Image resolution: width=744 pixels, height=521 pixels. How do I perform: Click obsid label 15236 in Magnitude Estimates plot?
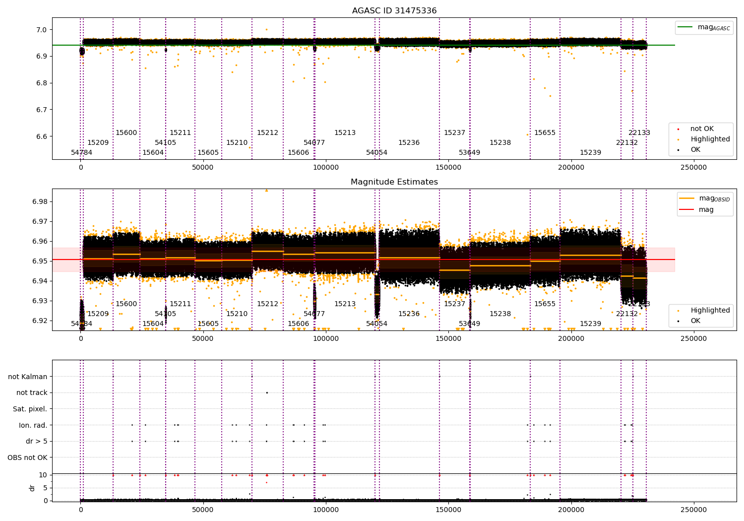pyautogui.click(x=409, y=314)
